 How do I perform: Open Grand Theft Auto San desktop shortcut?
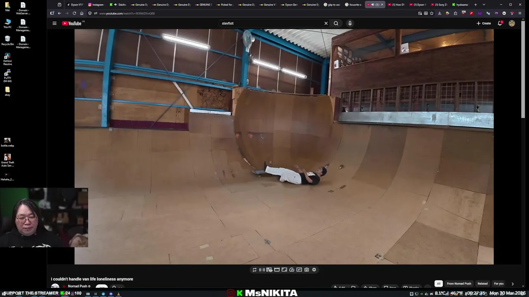coord(7,160)
